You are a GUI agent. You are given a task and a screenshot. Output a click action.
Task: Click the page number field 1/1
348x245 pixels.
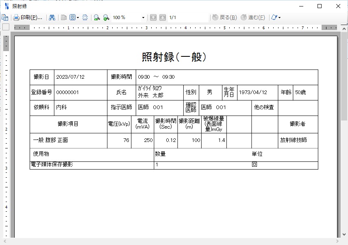tap(179, 17)
